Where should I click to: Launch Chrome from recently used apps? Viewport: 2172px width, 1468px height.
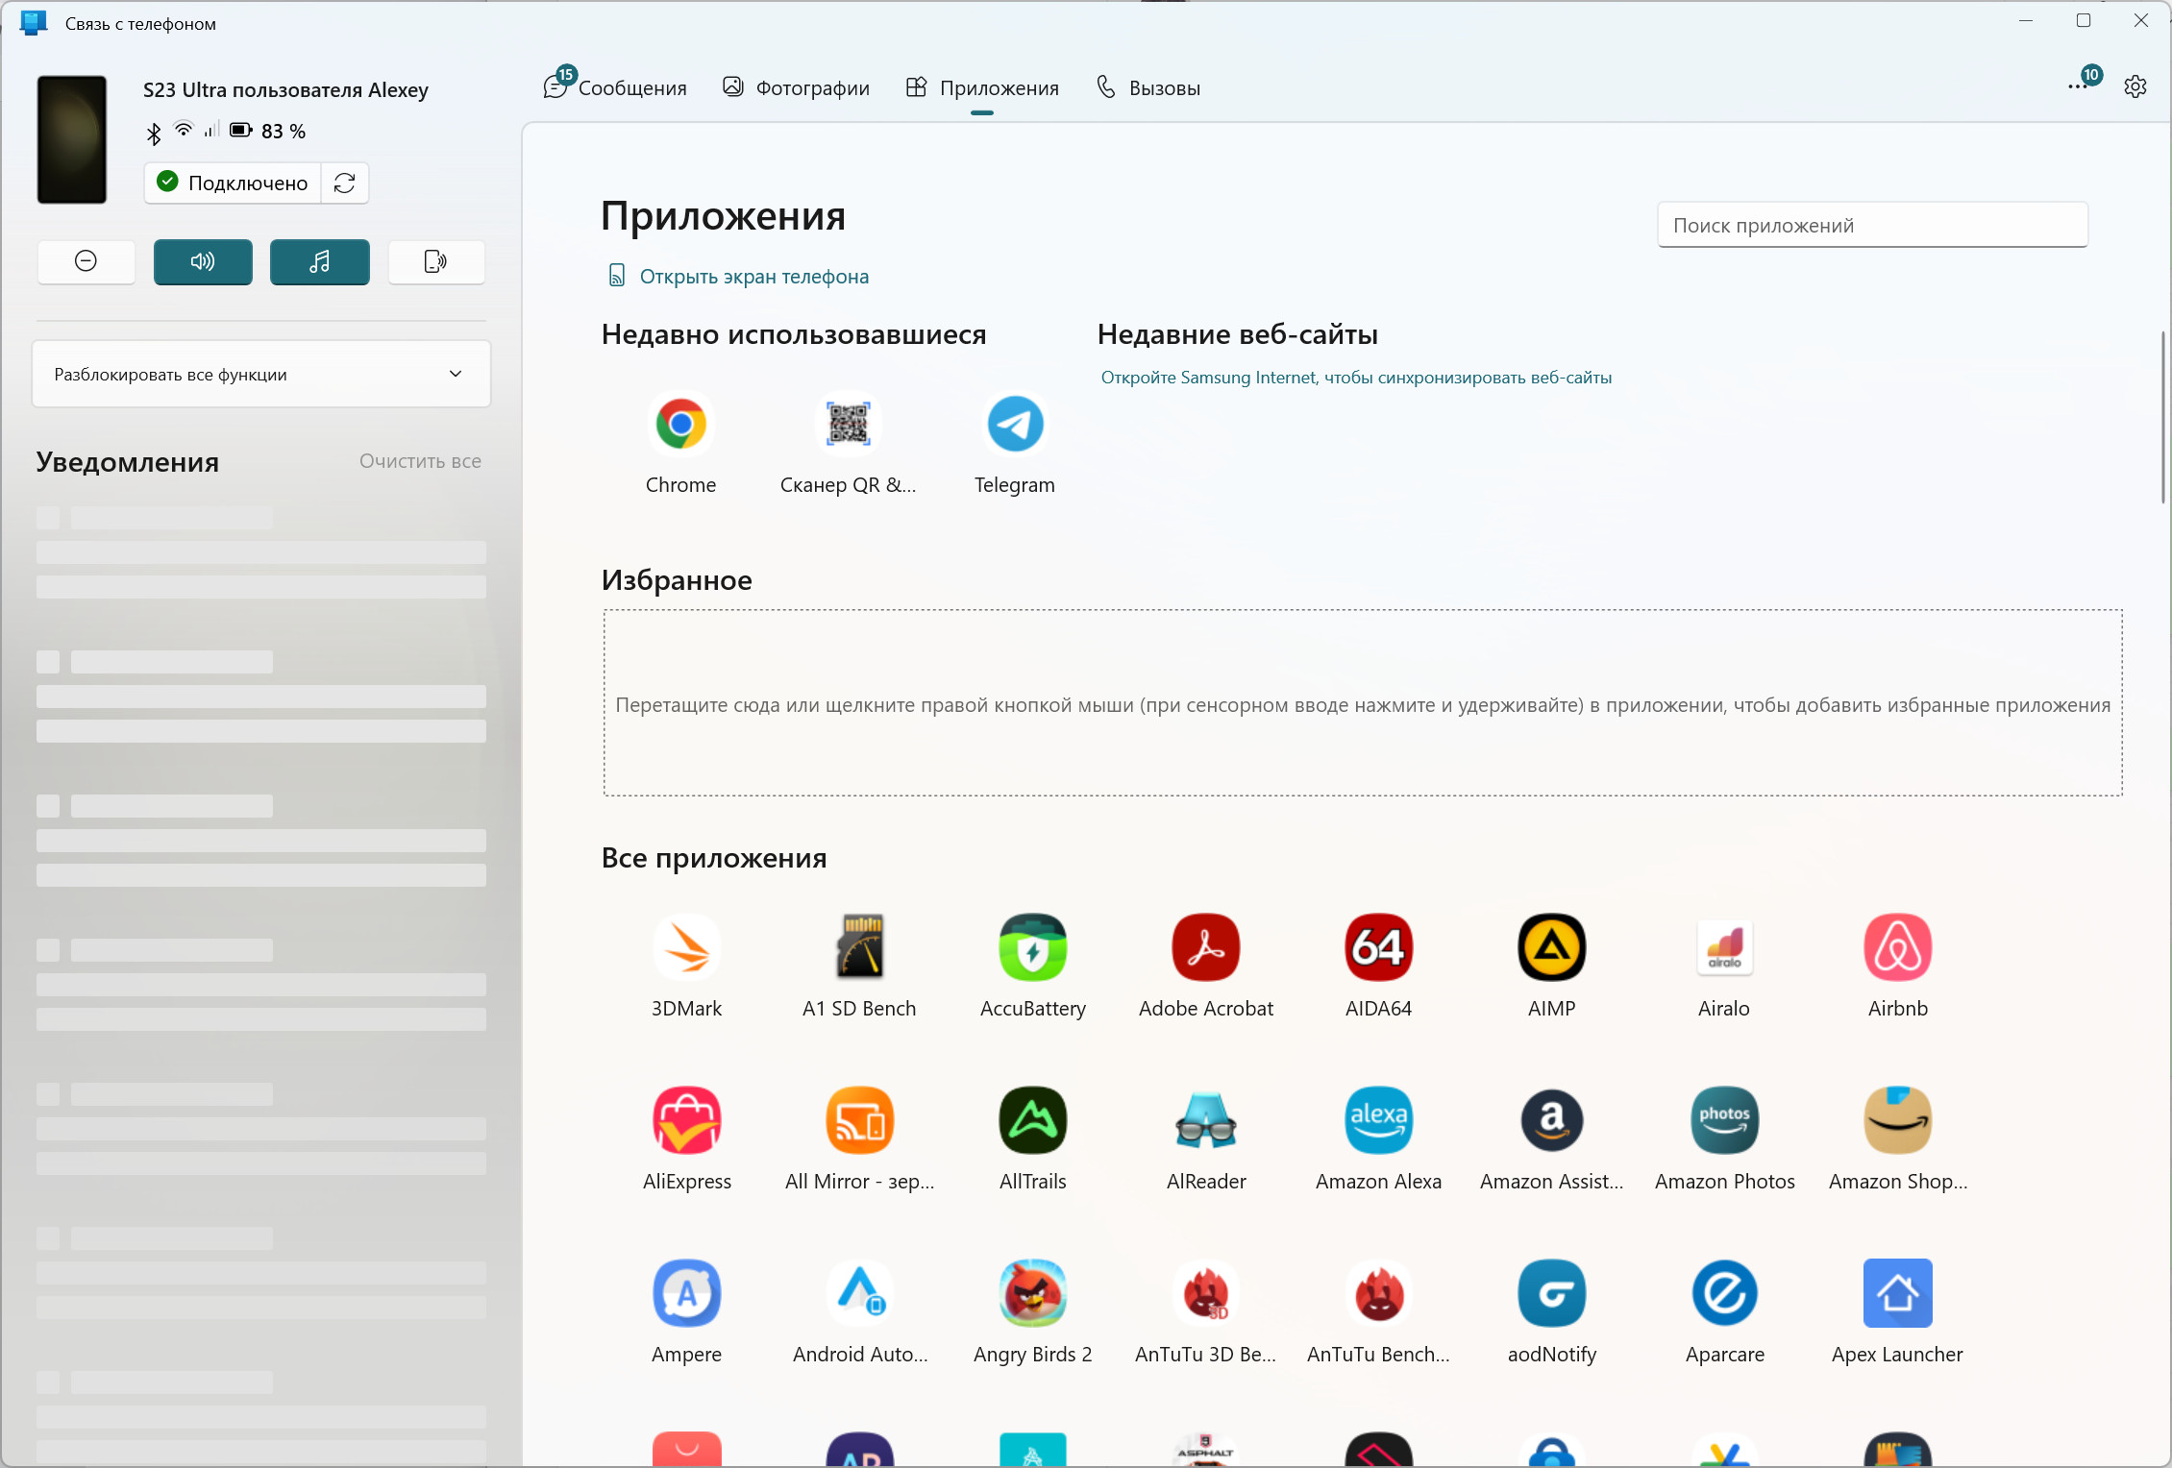click(680, 425)
